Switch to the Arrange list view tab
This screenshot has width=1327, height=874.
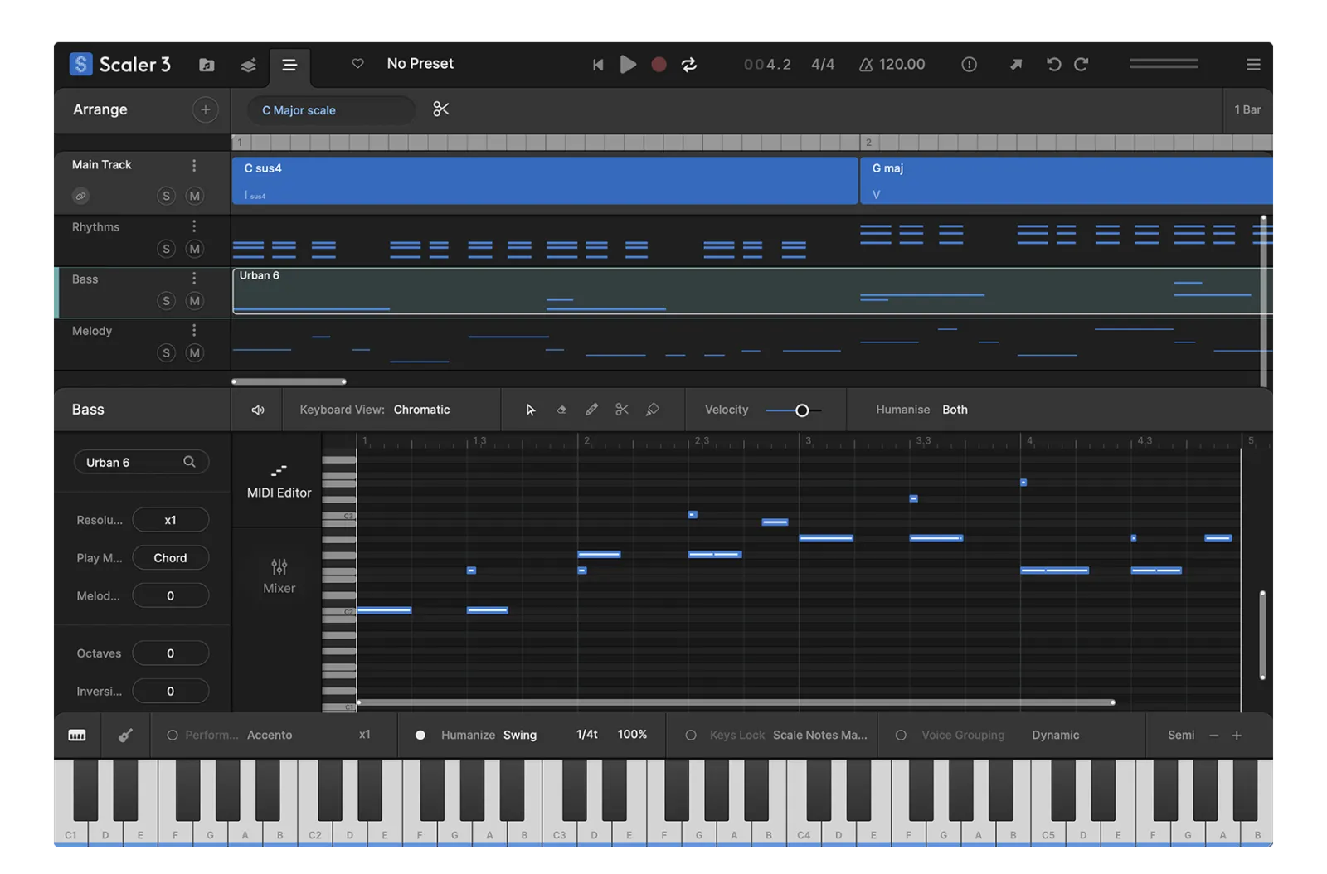(289, 65)
